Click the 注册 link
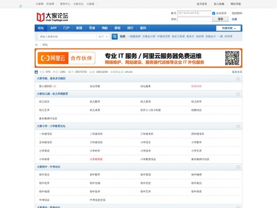This screenshot has width=277, height=208. (234, 19)
